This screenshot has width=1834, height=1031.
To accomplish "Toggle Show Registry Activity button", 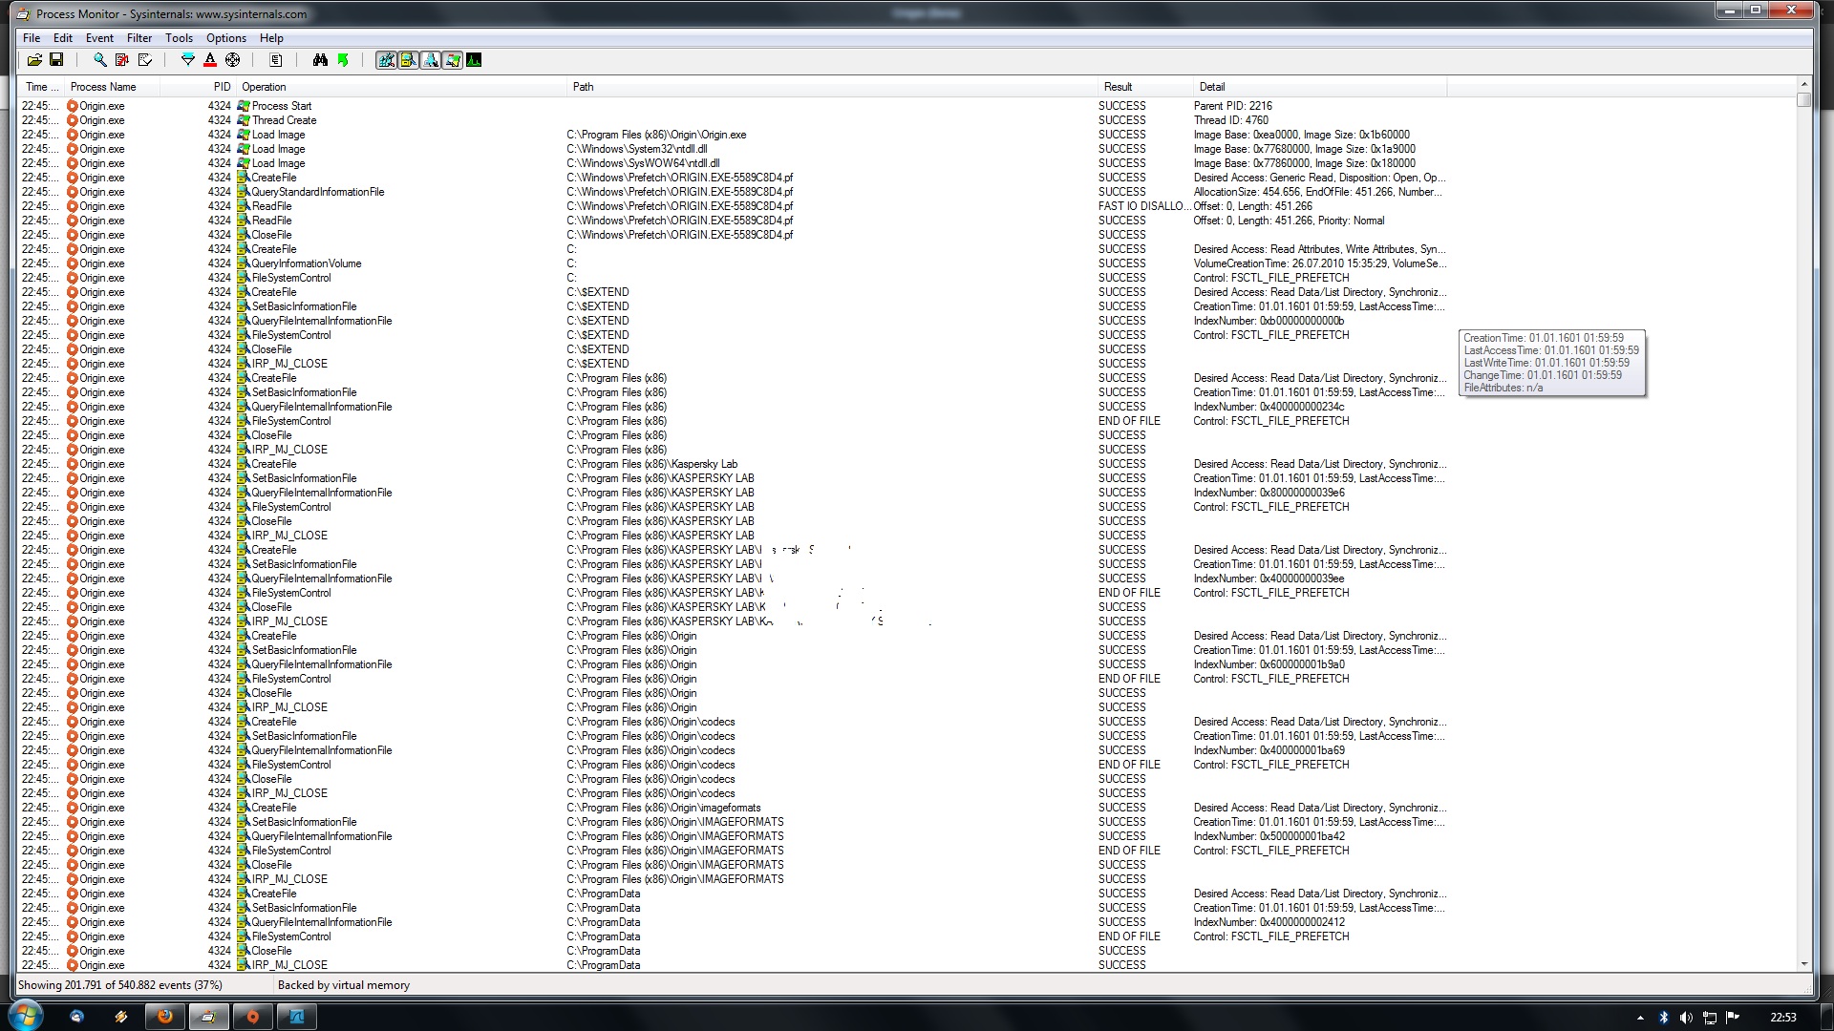I will pos(386,60).
